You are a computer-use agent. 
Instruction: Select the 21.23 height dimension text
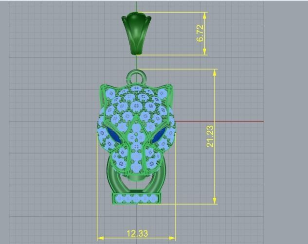point(210,136)
